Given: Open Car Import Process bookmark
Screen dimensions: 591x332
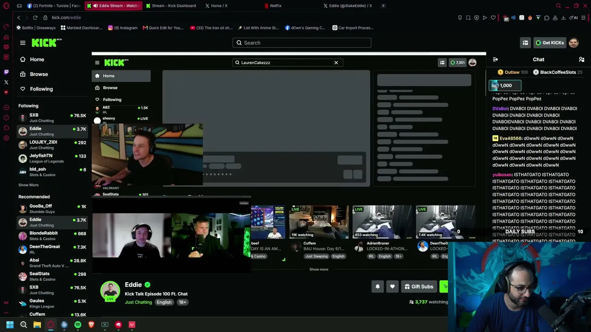Looking at the screenshot, I should tap(353, 28).
